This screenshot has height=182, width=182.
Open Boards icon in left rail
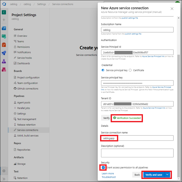click(4, 37)
